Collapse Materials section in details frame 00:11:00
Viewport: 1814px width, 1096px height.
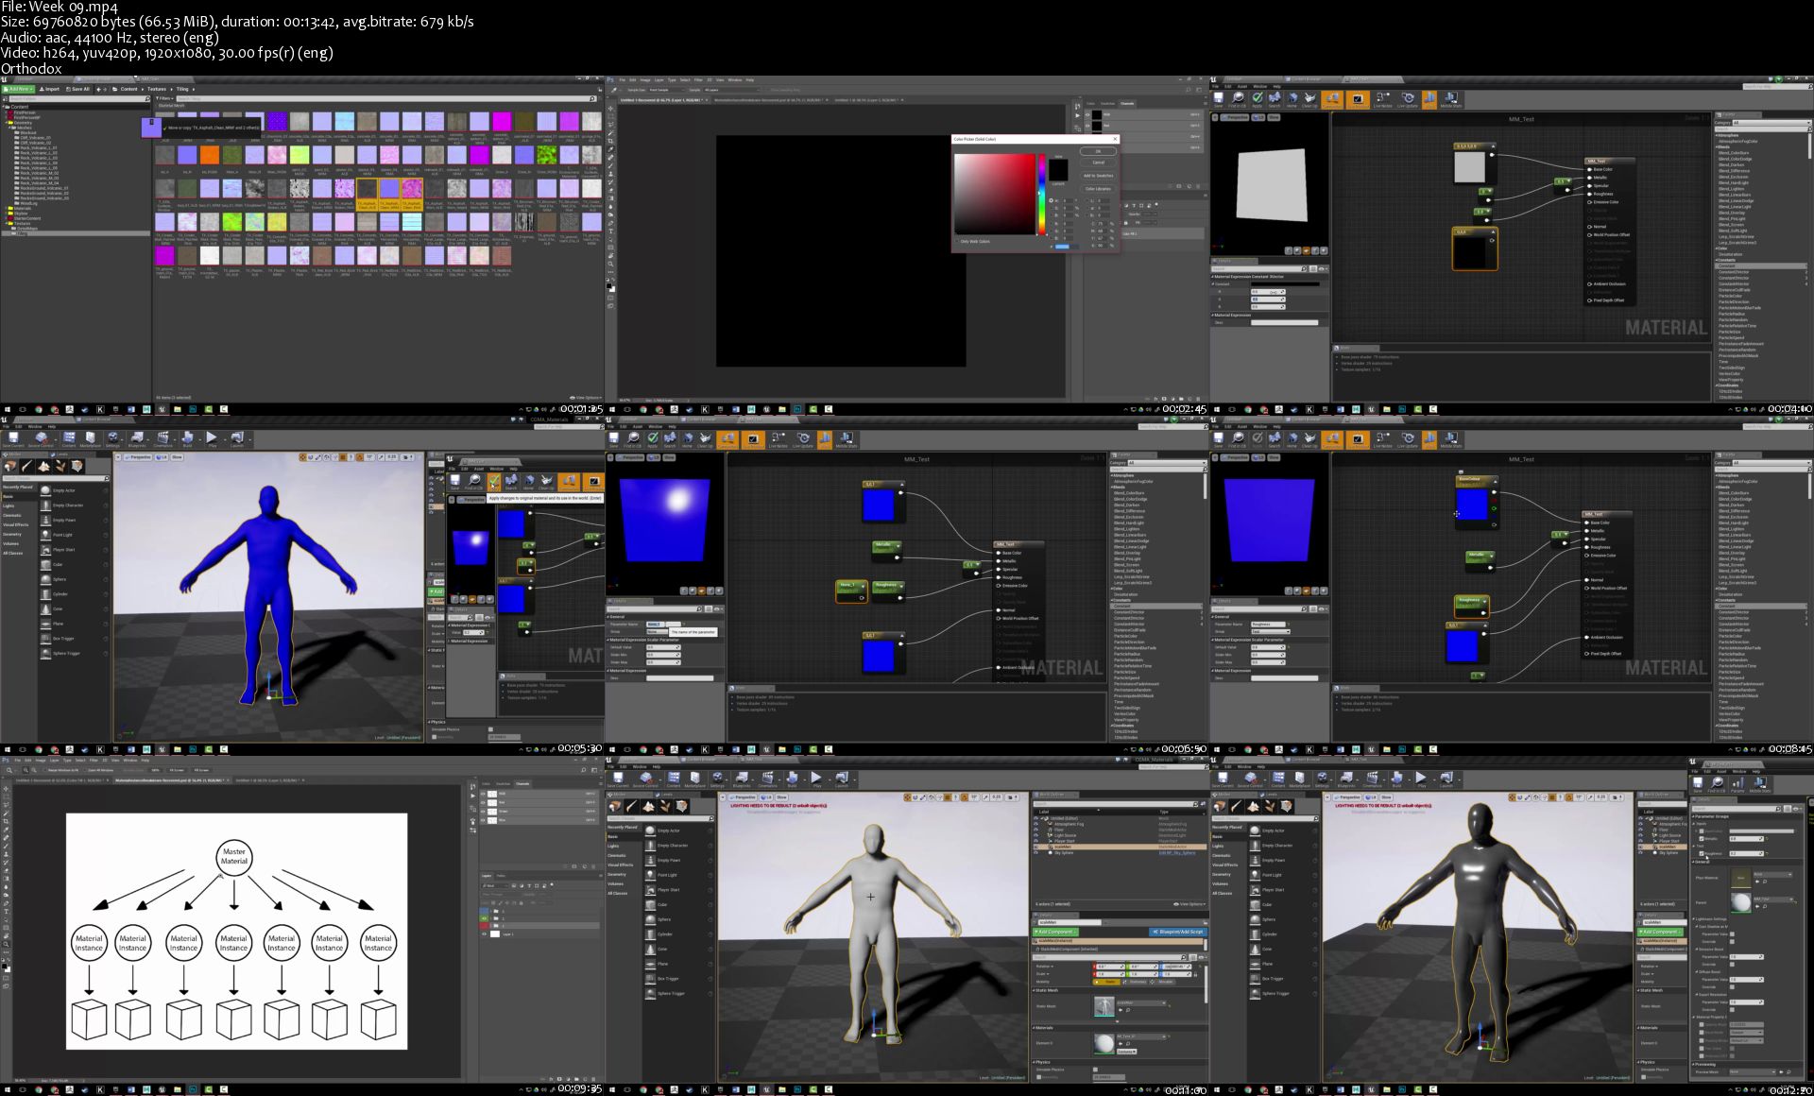coord(1034,1028)
